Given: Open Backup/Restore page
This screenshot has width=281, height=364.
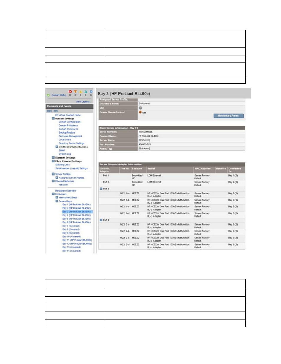Looking at the screenshot, I should (x=67, y=133).
